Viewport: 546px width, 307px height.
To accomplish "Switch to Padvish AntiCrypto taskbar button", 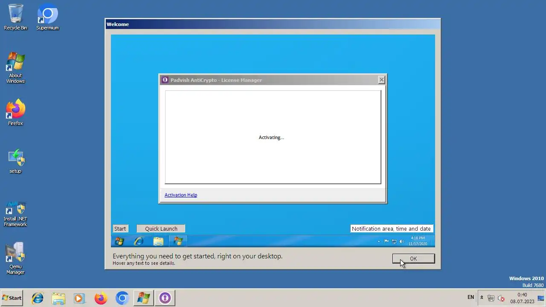I will 165,298.
